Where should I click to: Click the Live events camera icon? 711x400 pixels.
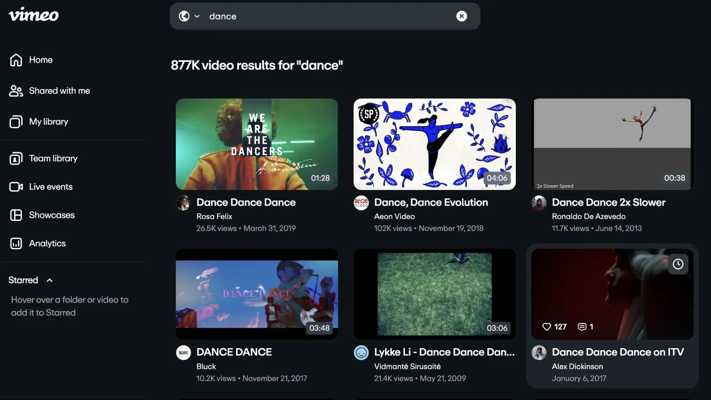click(16, 187)
